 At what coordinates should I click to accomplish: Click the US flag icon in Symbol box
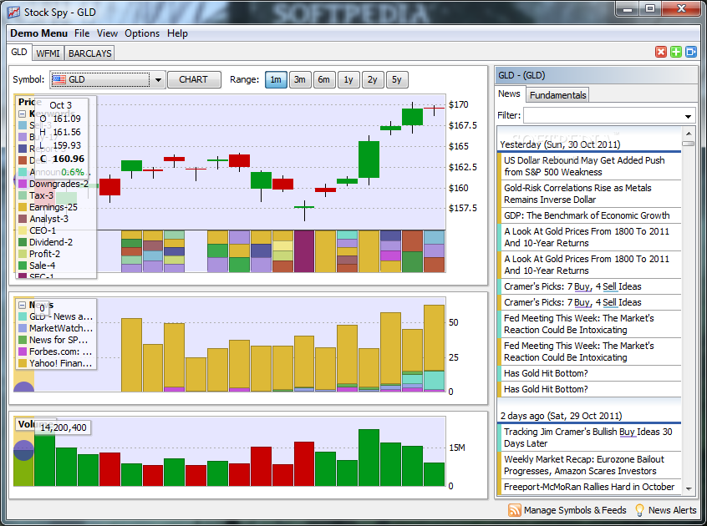[58, 79]
